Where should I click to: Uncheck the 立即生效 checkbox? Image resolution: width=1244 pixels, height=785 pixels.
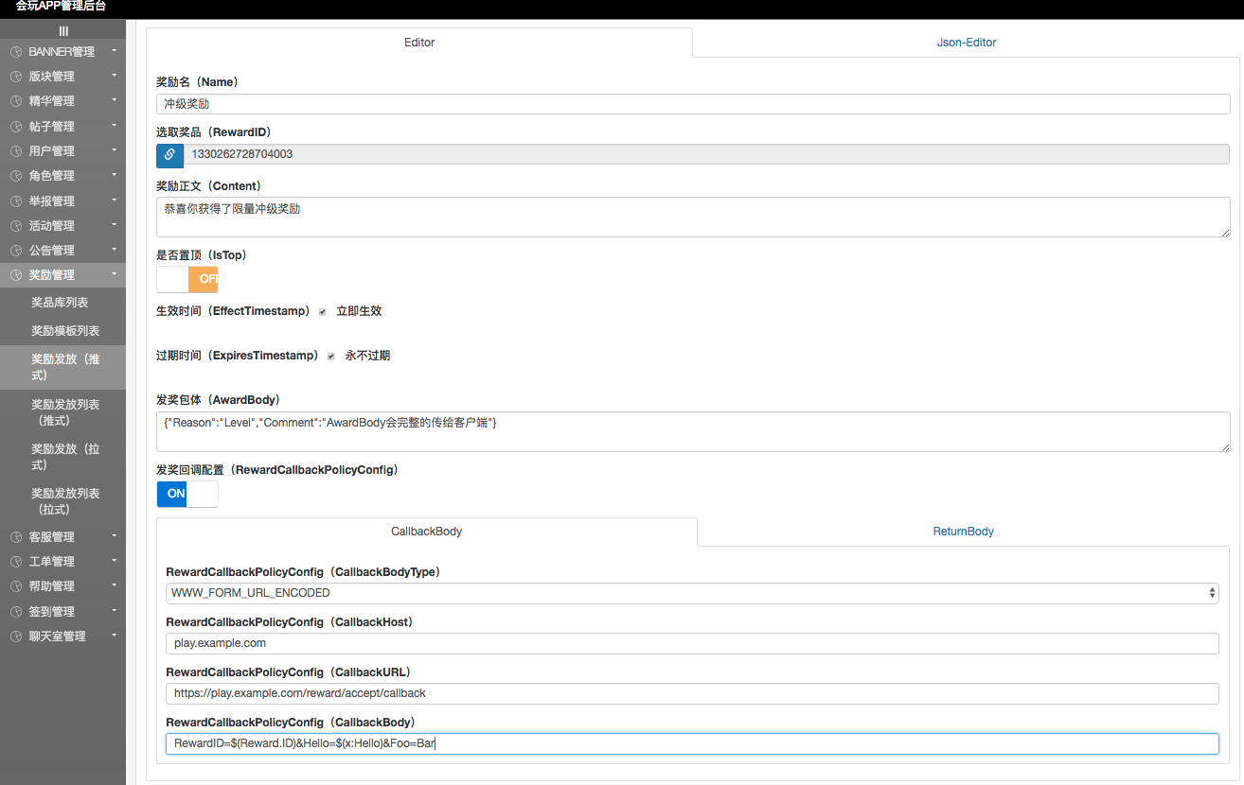coord(323,311)
